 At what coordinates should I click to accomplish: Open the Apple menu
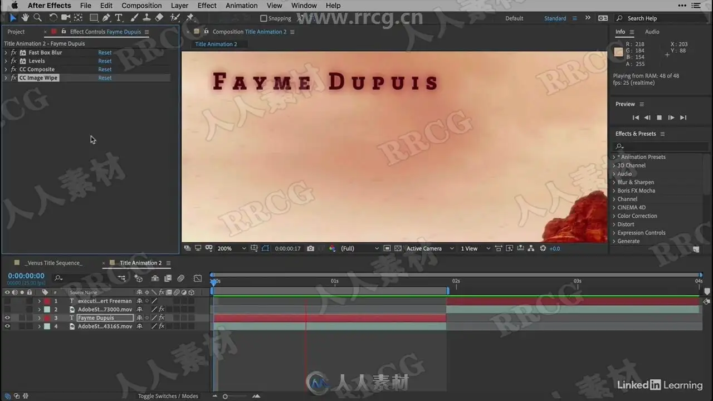[x=14, y=6]
